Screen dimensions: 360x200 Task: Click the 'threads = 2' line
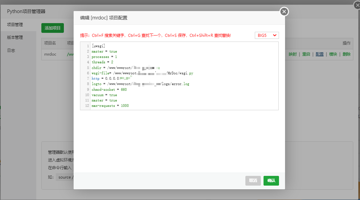[103, 62]
